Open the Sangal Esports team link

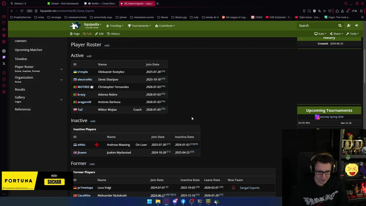(x=250, y=188)
